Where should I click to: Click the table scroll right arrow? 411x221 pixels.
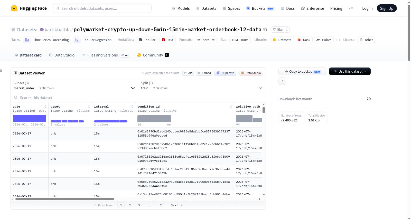point(259,199)
